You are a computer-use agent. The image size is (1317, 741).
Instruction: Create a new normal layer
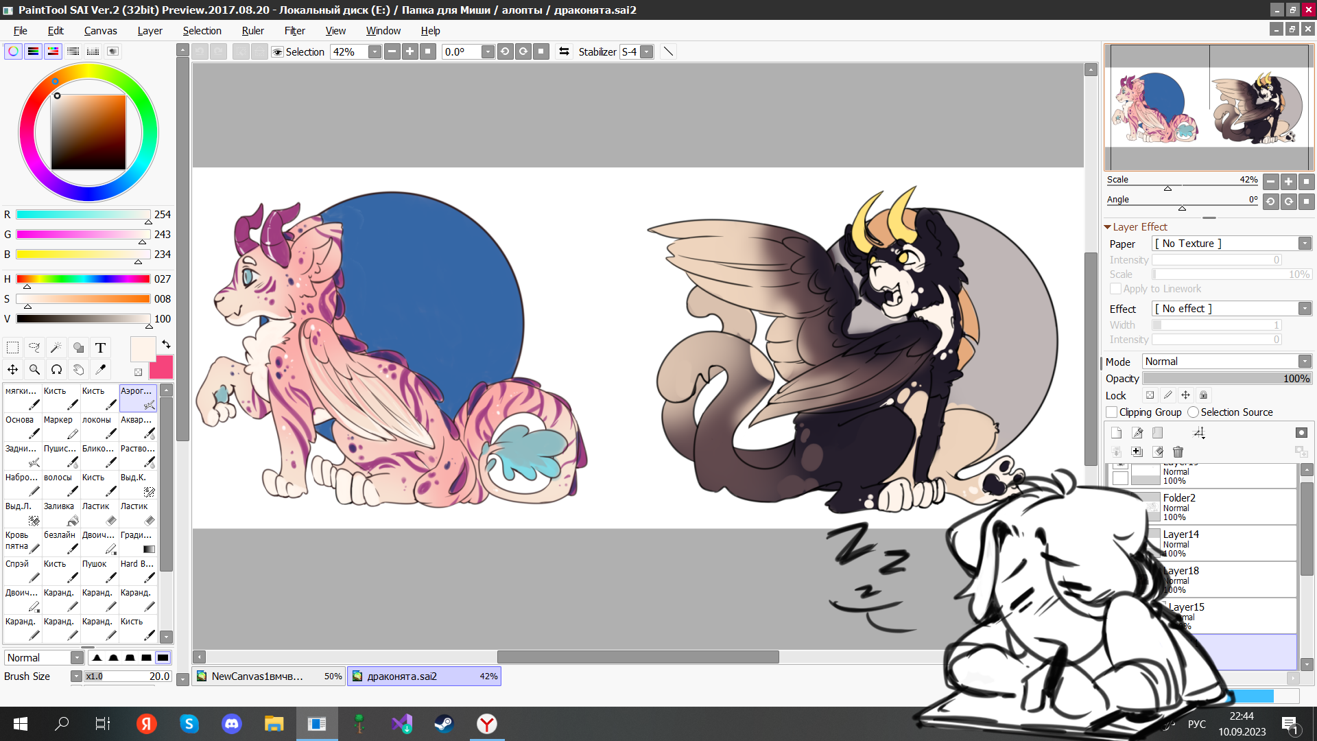click(1116, 432)
